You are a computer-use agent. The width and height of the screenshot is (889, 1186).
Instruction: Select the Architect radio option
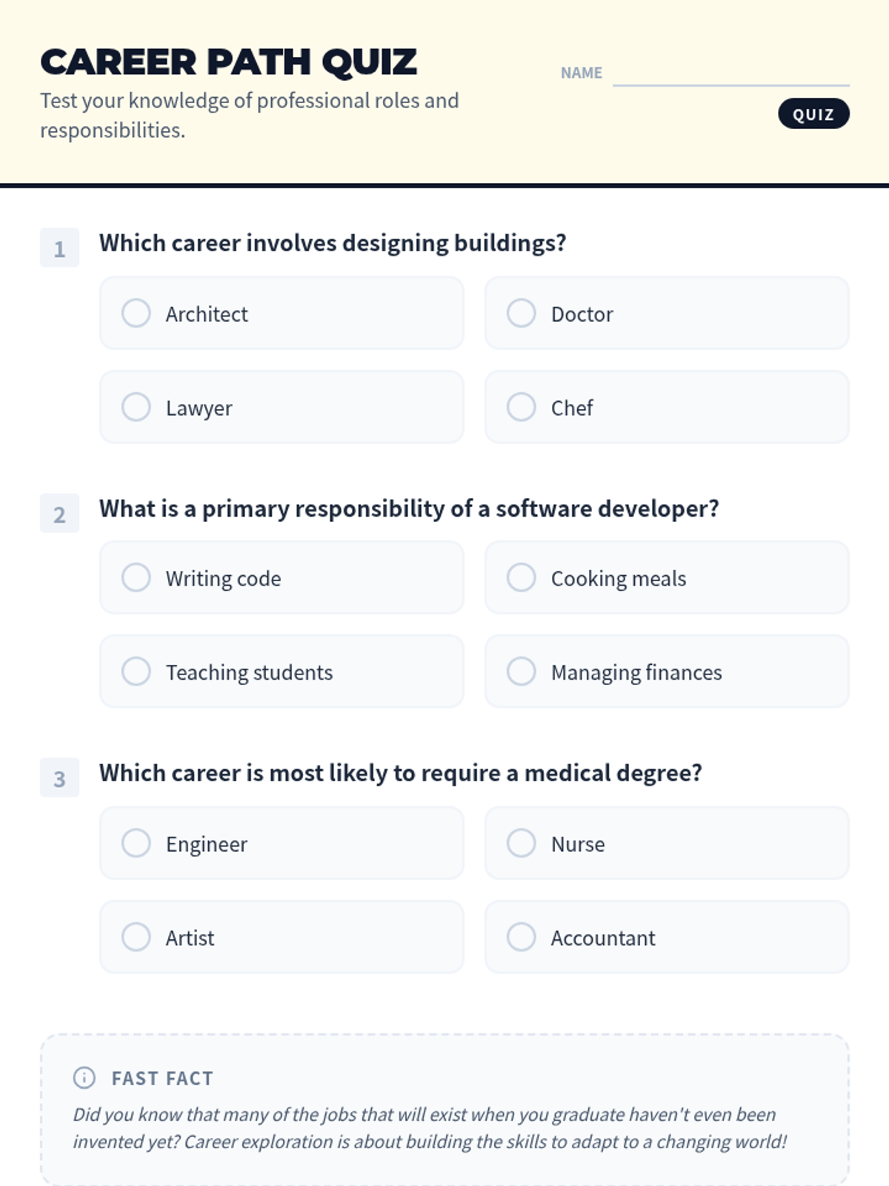tap(136, 314)
